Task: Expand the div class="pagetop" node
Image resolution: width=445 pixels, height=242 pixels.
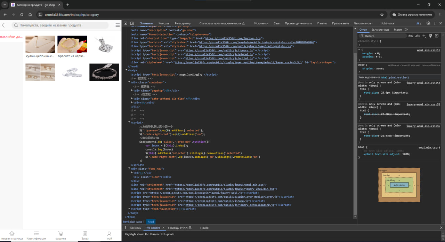Action: click(132, 91)
